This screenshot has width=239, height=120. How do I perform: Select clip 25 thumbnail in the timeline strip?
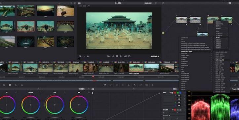pyautogui.click(x=167, y=68)
